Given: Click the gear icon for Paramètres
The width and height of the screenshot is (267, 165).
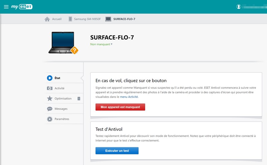Looking at the screenshot, I should 49,119.
